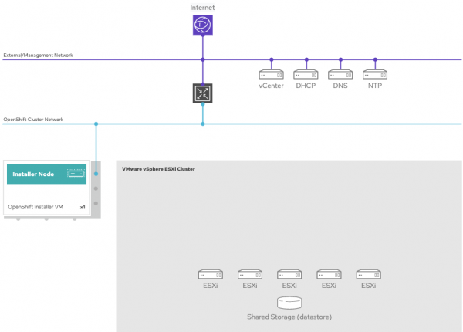Select the dark router icon between networks
463x332 pixels.
(x=202, y=93)
